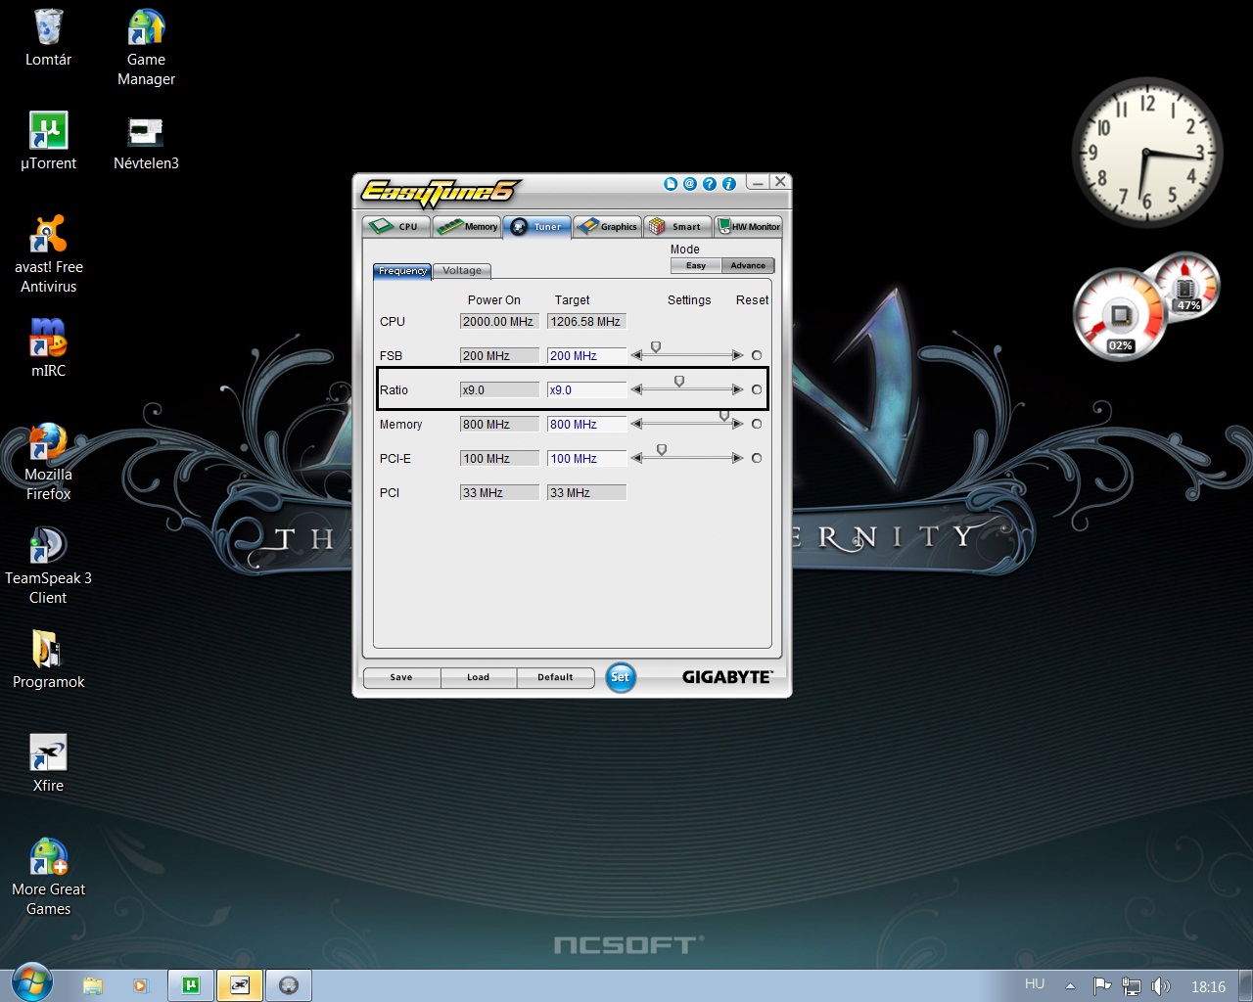1253x1002 pixels.
Task: Increase PCI-E with right slider arrow
Action: (737, 458)
